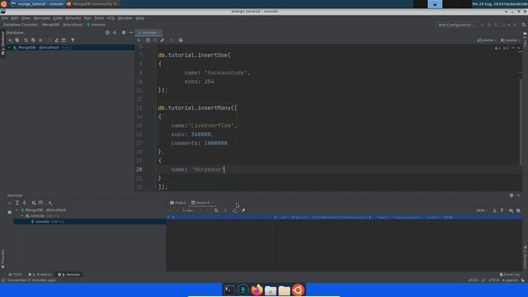Click Database Consoles breadcrumb
This screenshot has width=528, height=297.
(20, 25)
